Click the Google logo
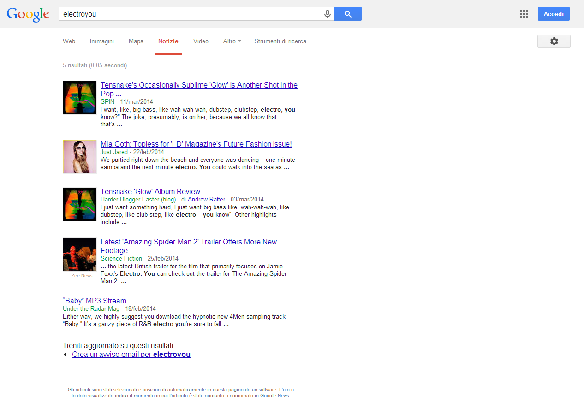The image size is (584, 397). [x=28, y=14]
